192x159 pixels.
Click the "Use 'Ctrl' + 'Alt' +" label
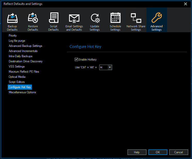click(86, 67)
